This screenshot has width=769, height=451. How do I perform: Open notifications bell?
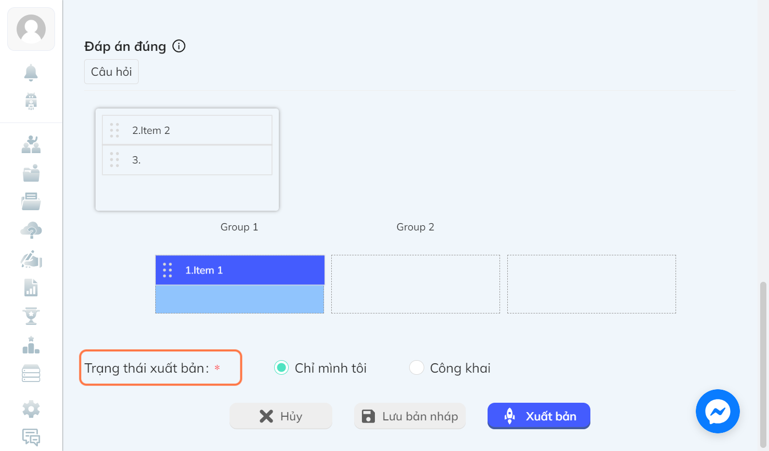pos(31,73)
